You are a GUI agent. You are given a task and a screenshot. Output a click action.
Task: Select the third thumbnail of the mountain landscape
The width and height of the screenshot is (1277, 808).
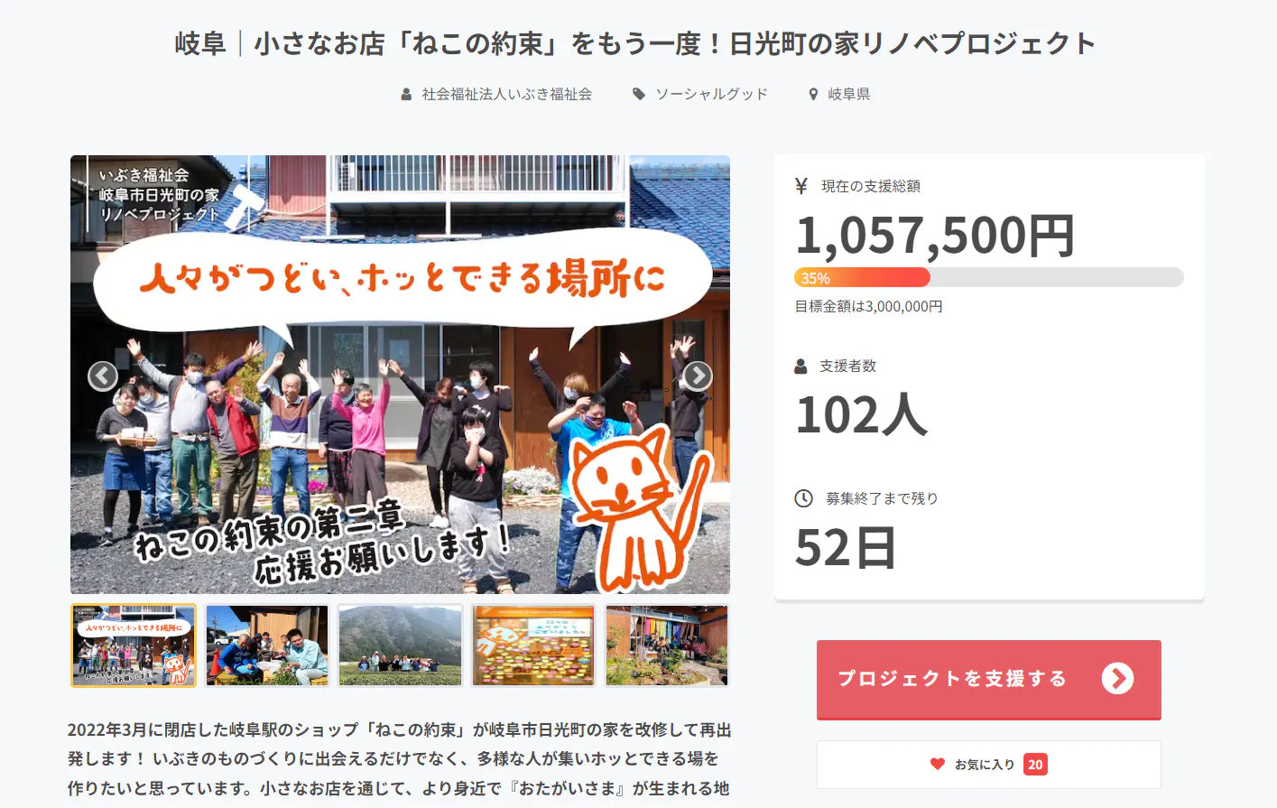401,645
